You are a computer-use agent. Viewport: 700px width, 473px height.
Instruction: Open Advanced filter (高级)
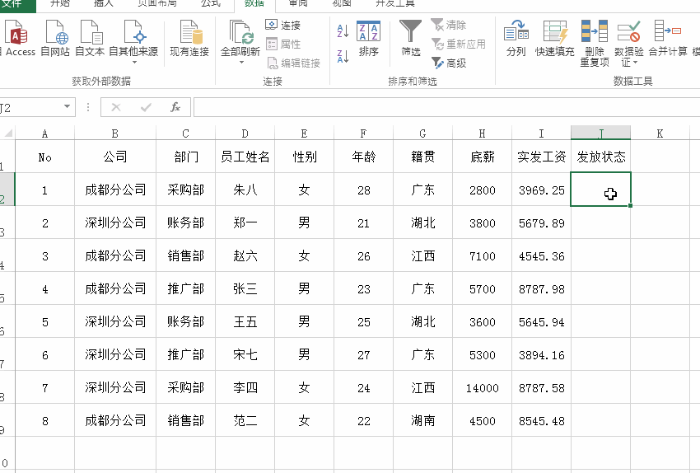point(449,63)
